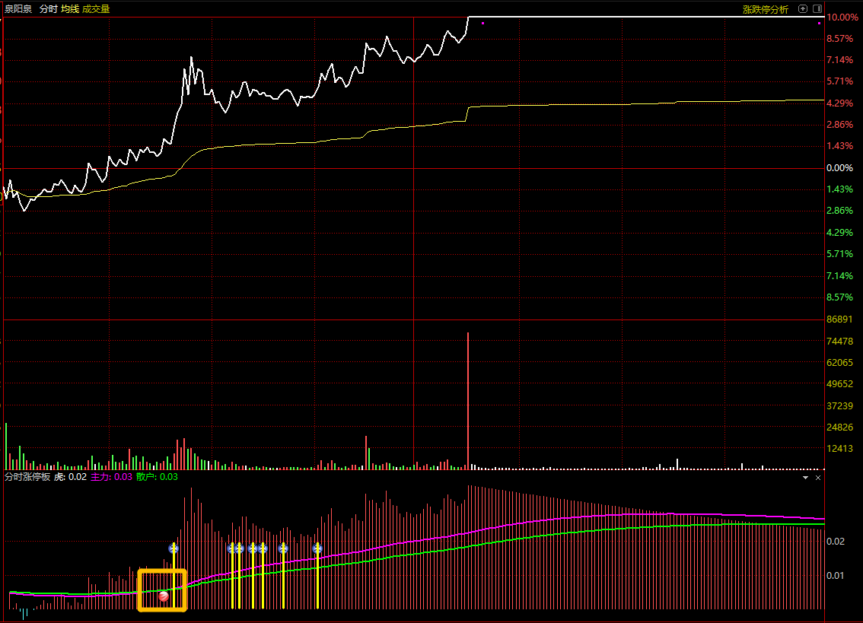Click the orange highlight box in indicator
This screenshot has width=863, height=623.
pyautogui.click(x=162, y=590)
